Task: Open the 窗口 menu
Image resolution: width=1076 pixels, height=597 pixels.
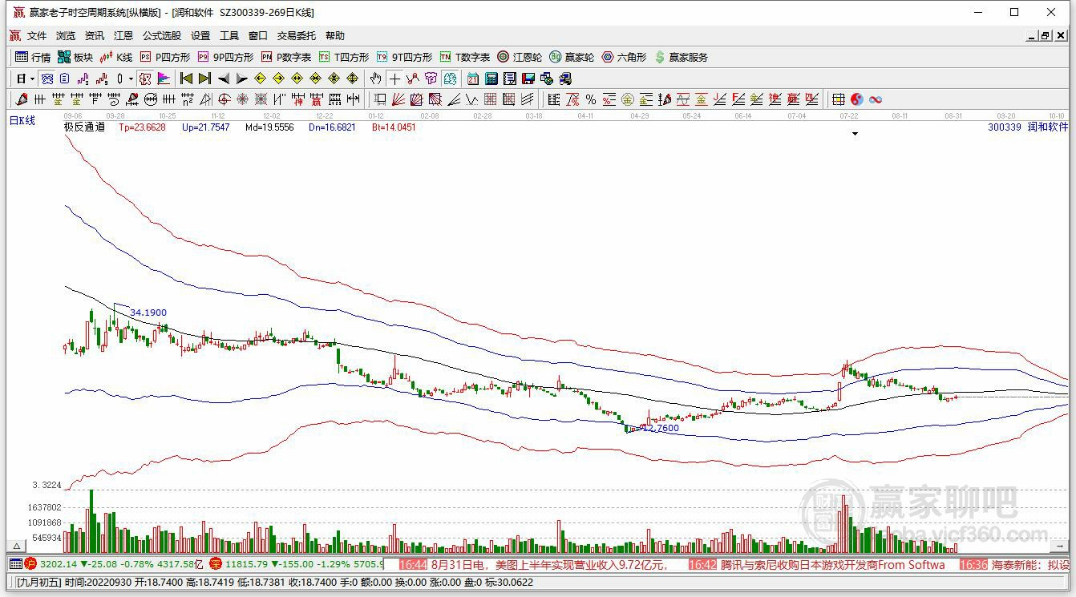Action: point(258,36)
